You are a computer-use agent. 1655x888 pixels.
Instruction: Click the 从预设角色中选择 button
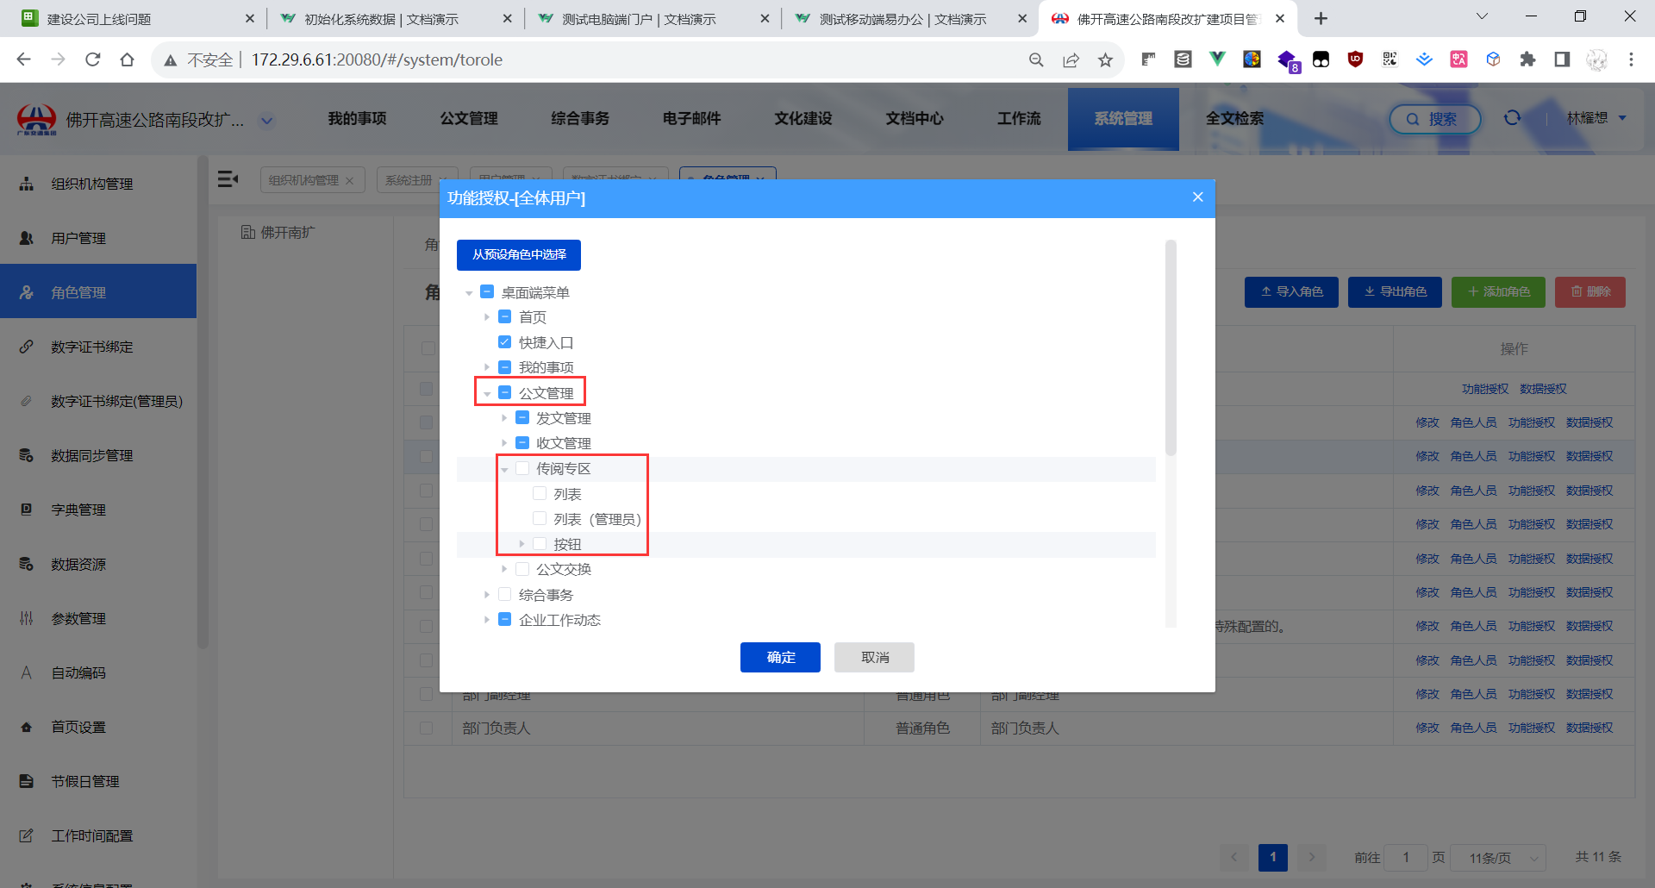click(519, 254)
